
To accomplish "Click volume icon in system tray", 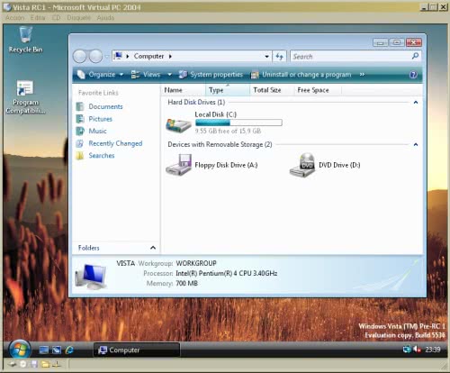I will coord(417,350).
